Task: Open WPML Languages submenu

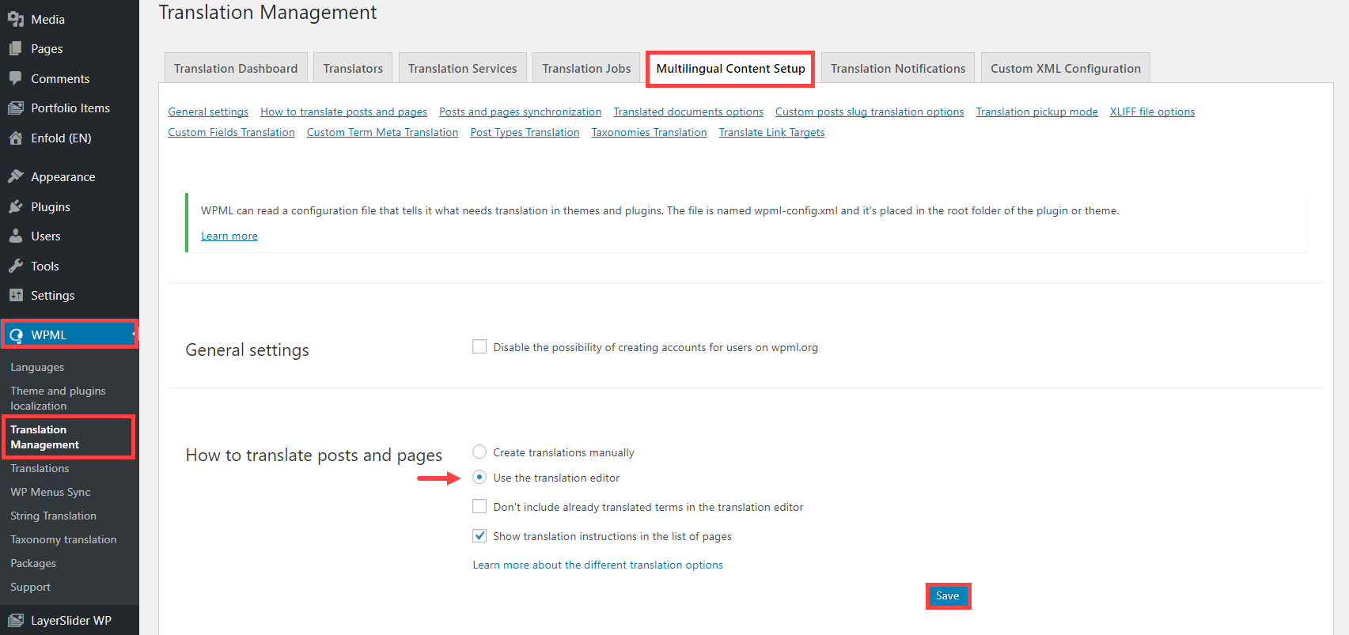Action: pos(37,367)
